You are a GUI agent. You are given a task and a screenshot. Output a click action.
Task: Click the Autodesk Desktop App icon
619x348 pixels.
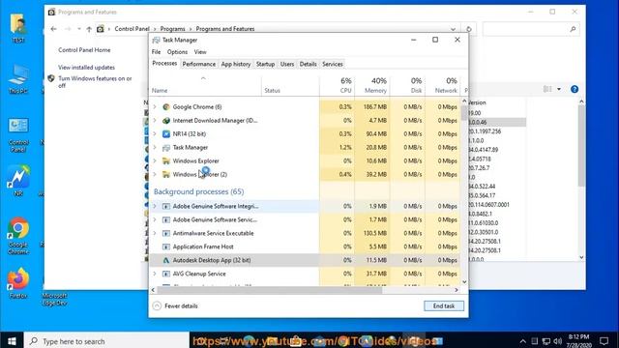click(166, 260)
